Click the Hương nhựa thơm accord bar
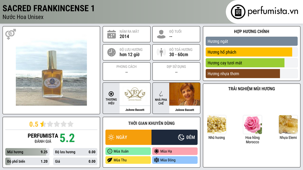The image size is (303, 170). (x=252, y=73)
